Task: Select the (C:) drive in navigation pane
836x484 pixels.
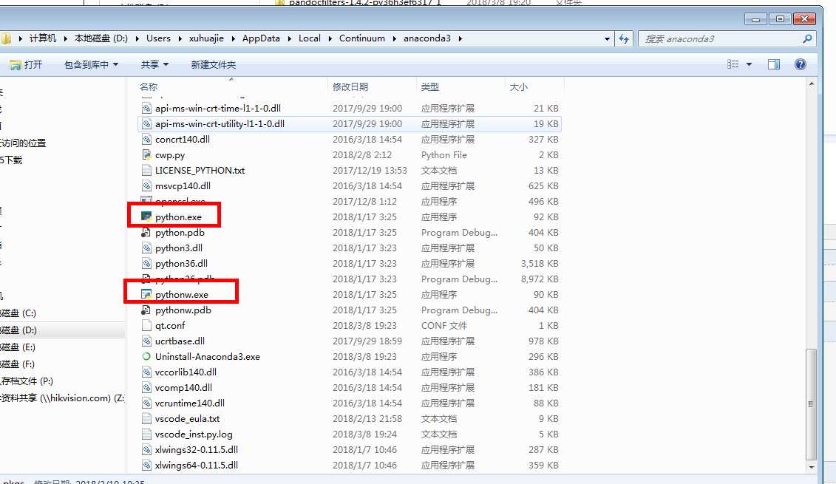Action: (x=18, y=313)
